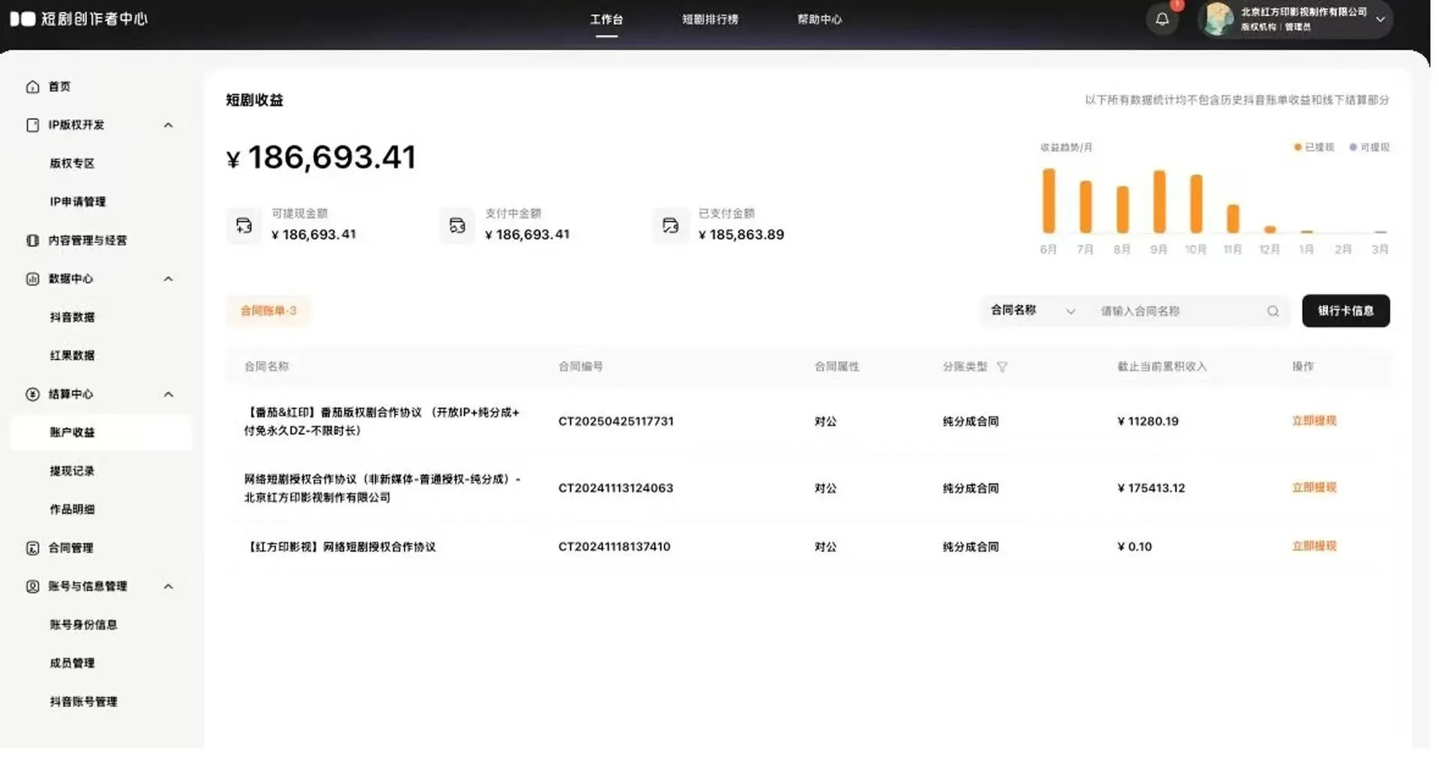Open the 合同名称 search-type dropdown
The width and height of the screenshot is (1439, 758).
pos(1033,311)
